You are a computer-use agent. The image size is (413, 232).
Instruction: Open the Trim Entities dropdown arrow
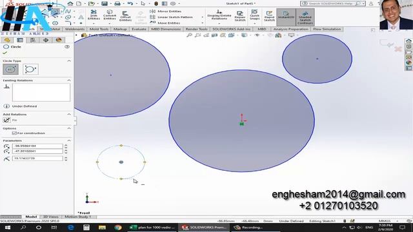tap(94, 23)
